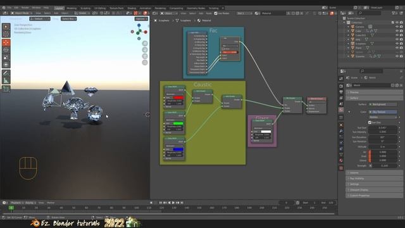This screenshot has width=405, height=228.
Task: Hide the Plane object via eye icon
Action: (x=397, y=48)
